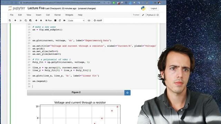Copy selected cells icon

[26, 21]
